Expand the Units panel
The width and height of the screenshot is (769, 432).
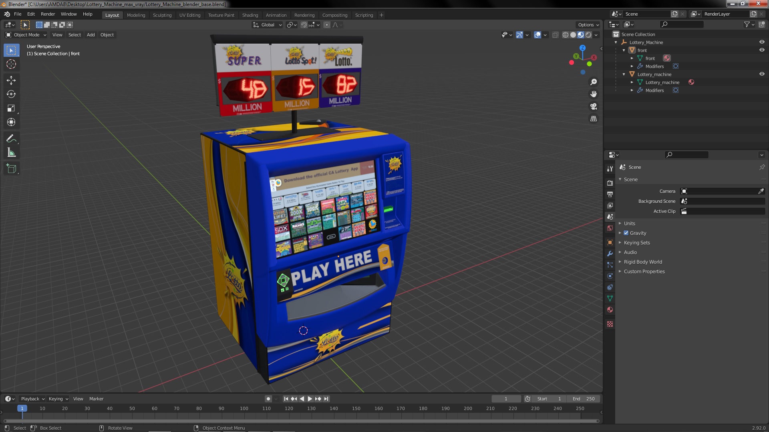(629, 223)
